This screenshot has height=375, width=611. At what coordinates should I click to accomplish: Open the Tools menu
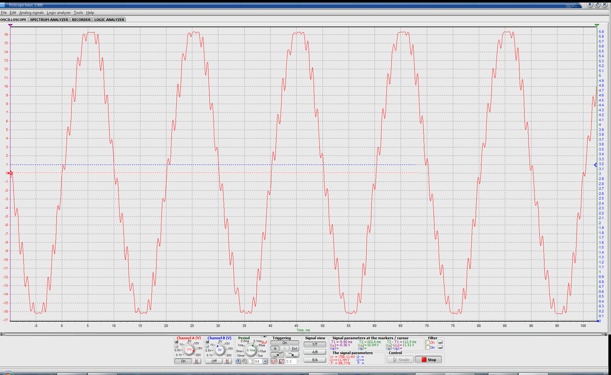point(78,13)
